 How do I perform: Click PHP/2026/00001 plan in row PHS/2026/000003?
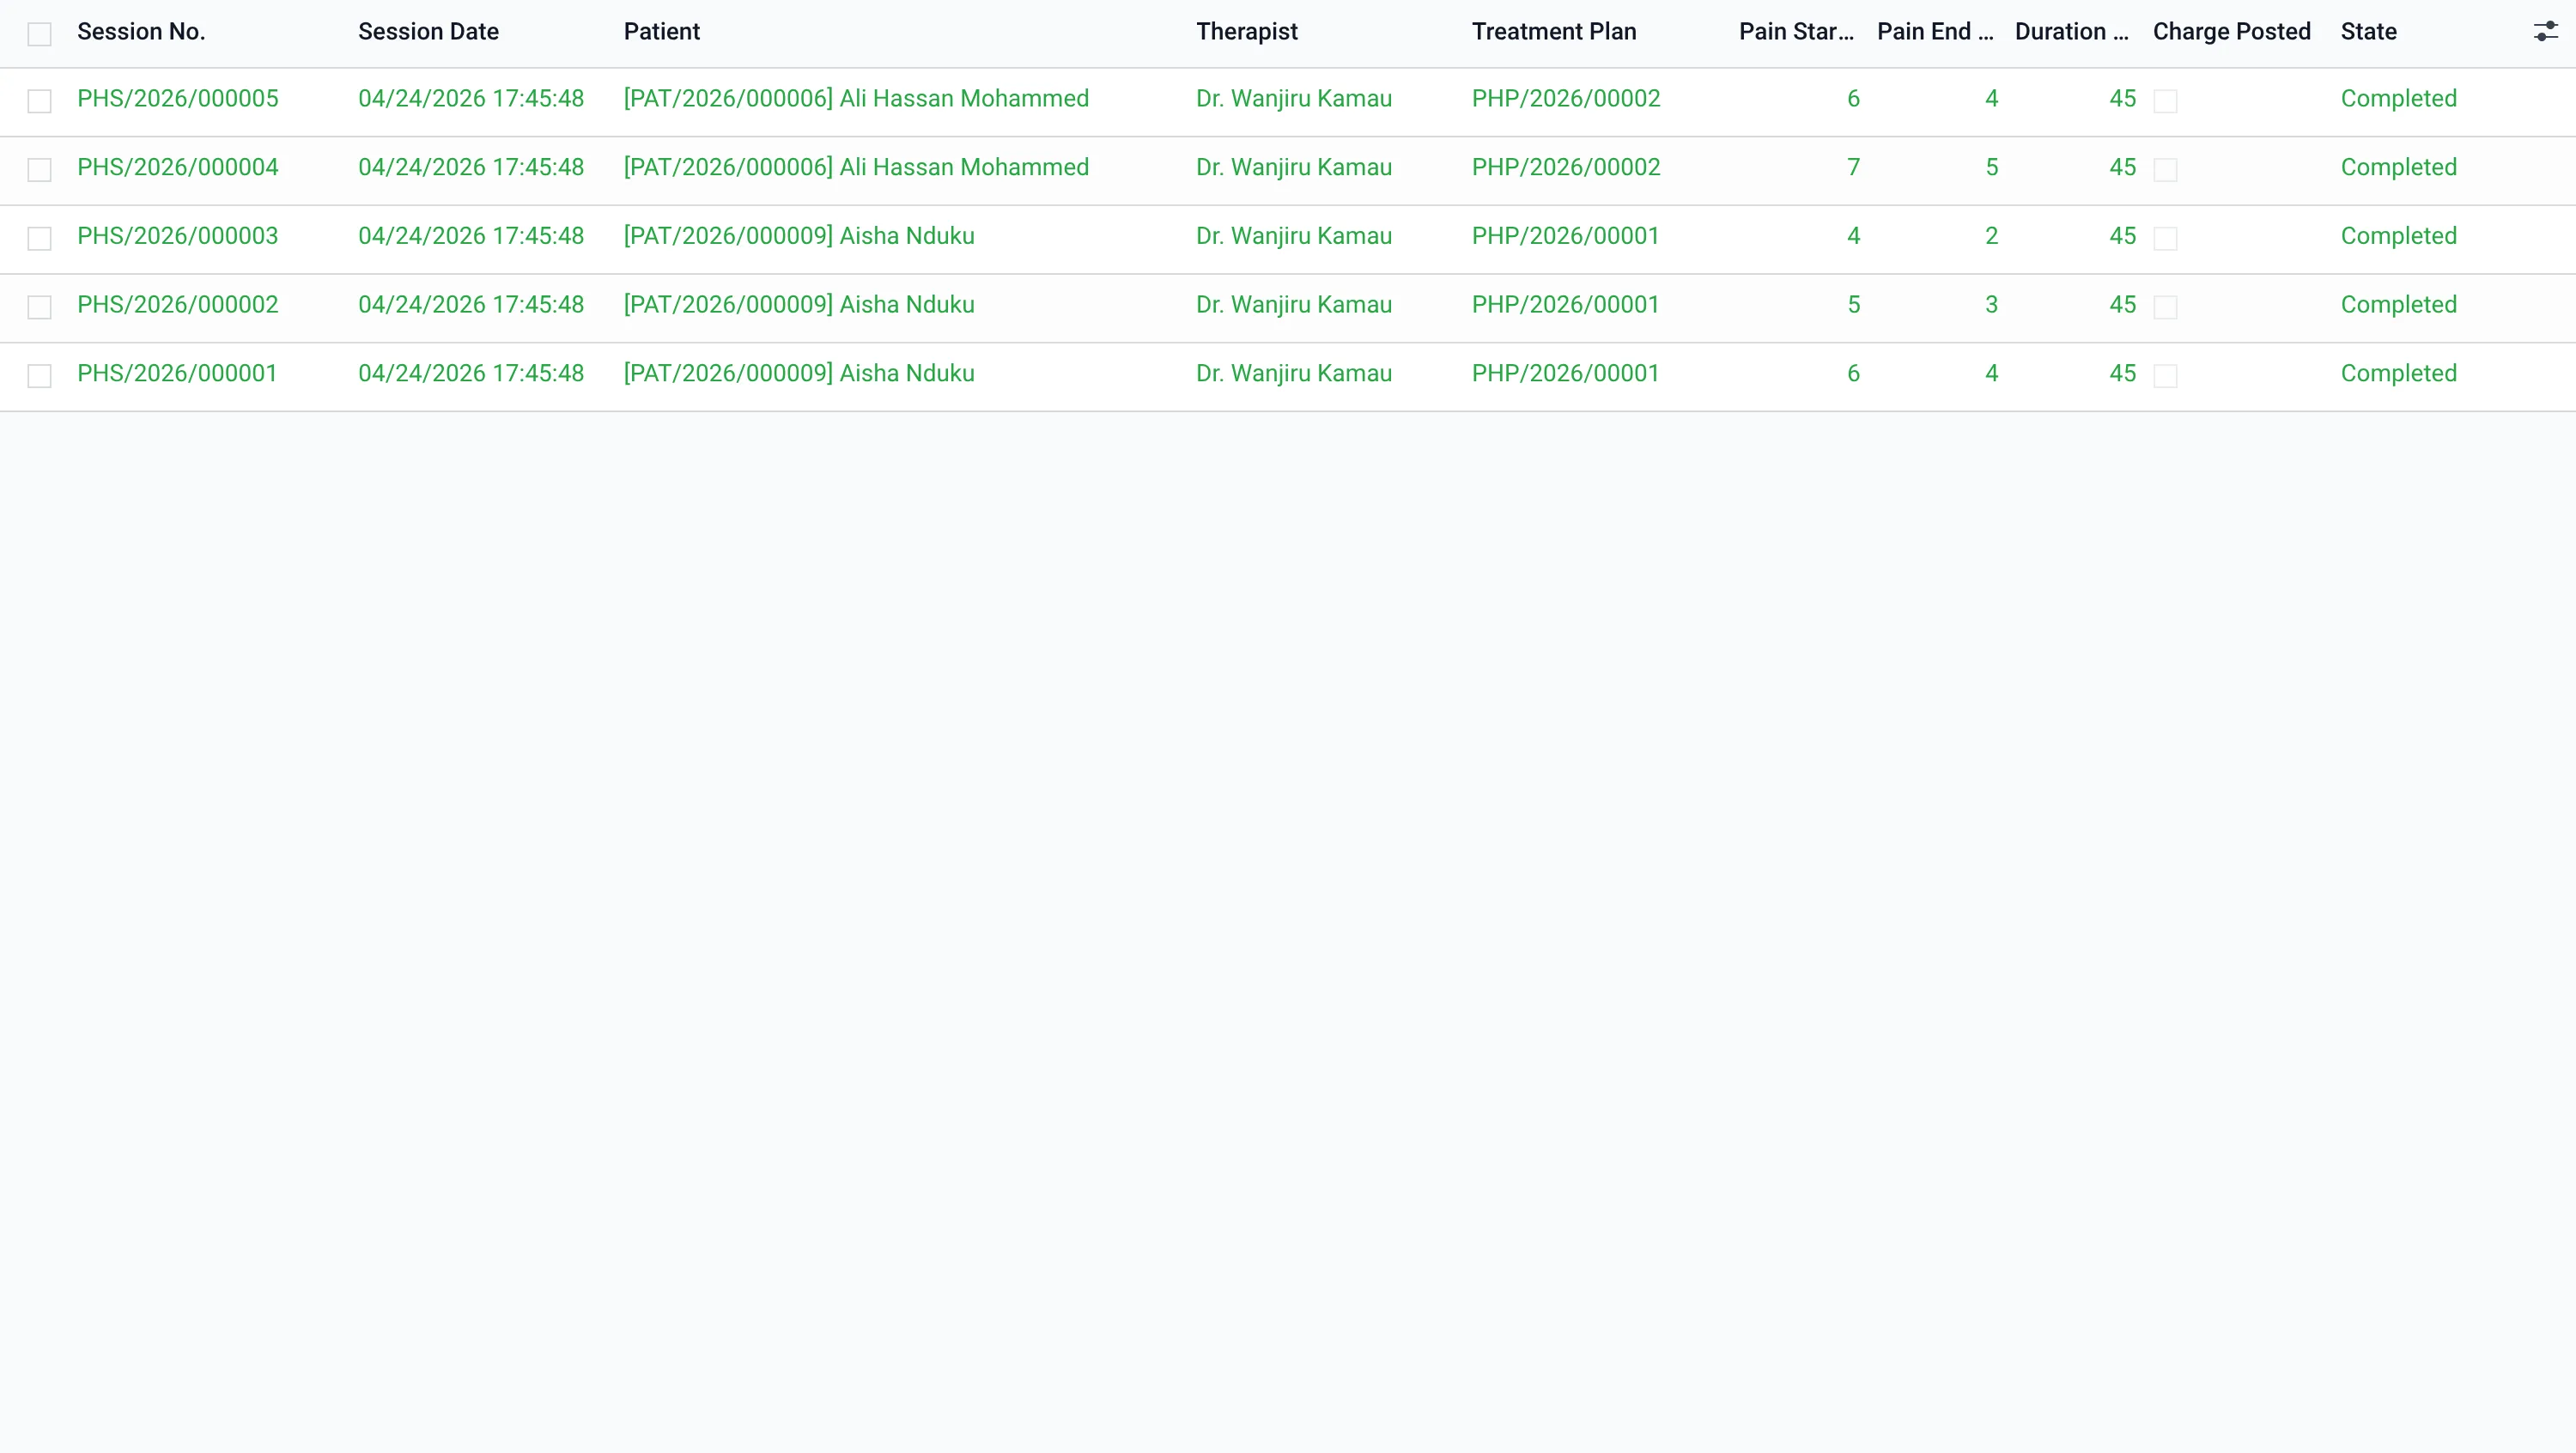click(1565, 236)
